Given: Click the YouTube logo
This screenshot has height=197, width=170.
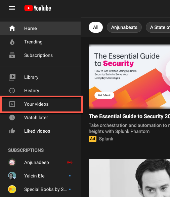Looking at the screenshot, I should (38, 8).
